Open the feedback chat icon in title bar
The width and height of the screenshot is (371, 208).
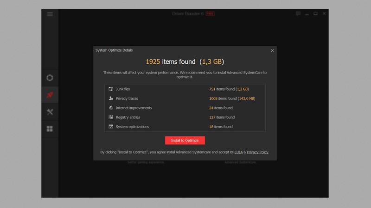point(298,13)
